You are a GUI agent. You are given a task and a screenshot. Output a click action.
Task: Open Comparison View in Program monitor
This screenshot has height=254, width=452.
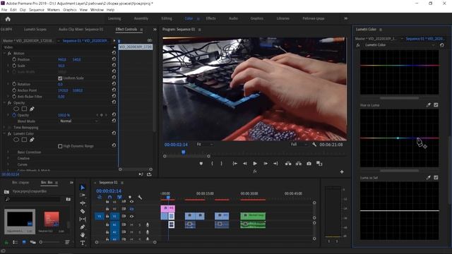[x=319, y=164]
